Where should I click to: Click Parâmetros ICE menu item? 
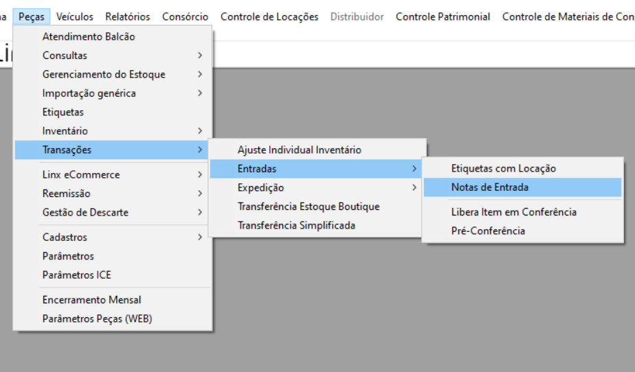click(76, 275)
